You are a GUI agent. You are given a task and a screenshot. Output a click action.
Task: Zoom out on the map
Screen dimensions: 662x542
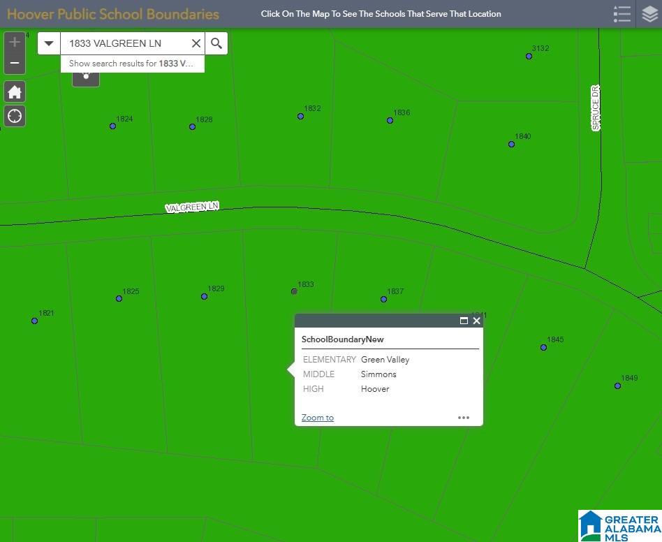pyautogui.click(x=15, y=64)
